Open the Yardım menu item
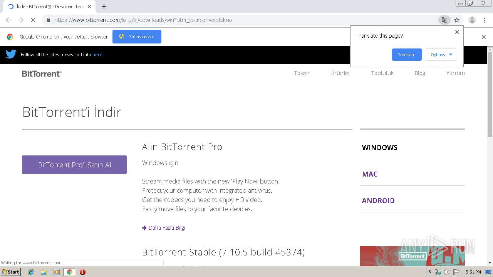The width and height of the screenshot is (493, 277). click(455, 73)
